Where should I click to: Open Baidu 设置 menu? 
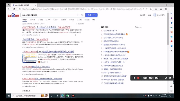149,15
